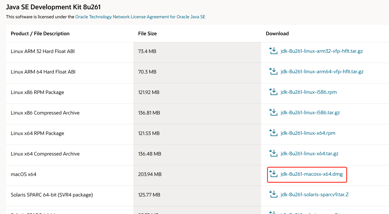
Task: Select 'Linux x86 RPM Package' description
Action: [x=37, y=92]
